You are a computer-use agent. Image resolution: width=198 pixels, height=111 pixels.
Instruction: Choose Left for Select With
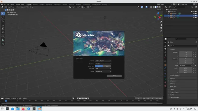point(99,66)
